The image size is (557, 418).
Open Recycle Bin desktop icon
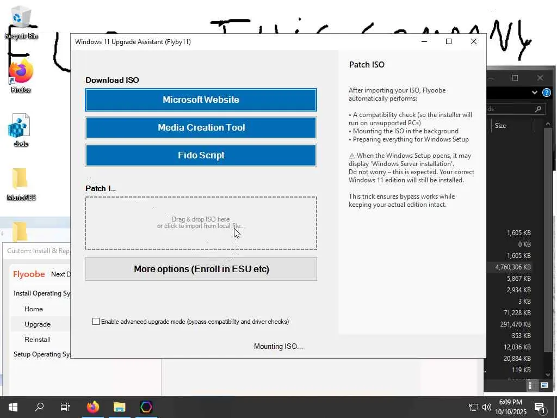click(x=21, y=22)
